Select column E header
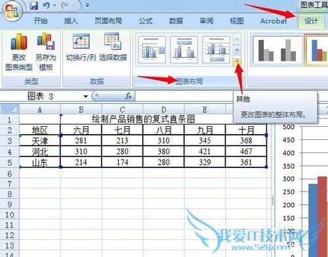 (205, 109)
